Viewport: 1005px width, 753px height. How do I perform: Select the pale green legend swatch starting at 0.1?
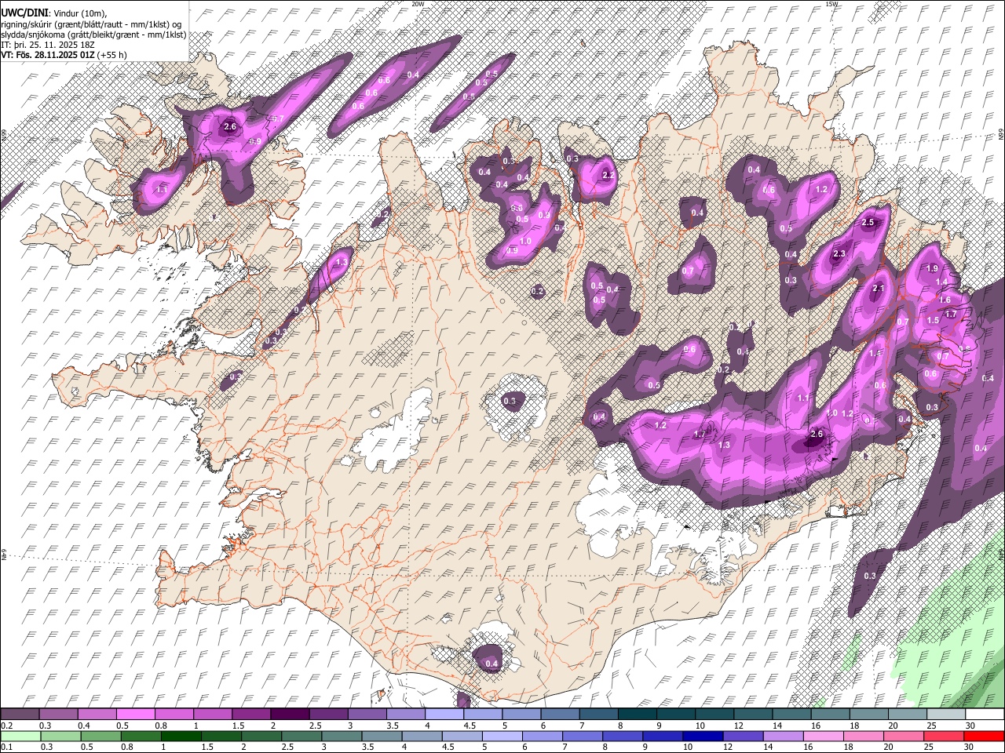tap(20, 736)
